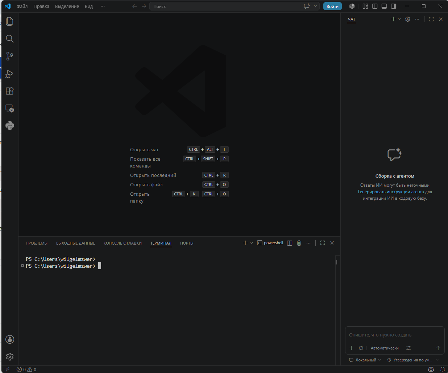
Task: Click the code tools icon in chat input
Action: coord(361,348)
